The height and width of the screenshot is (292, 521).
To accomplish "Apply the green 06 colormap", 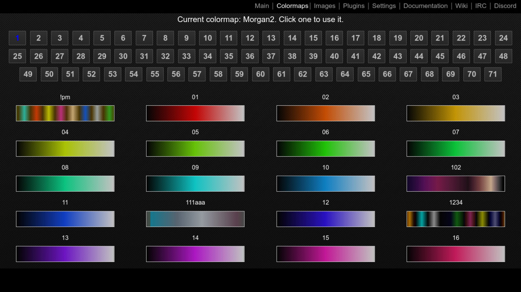I will (325, 149).
